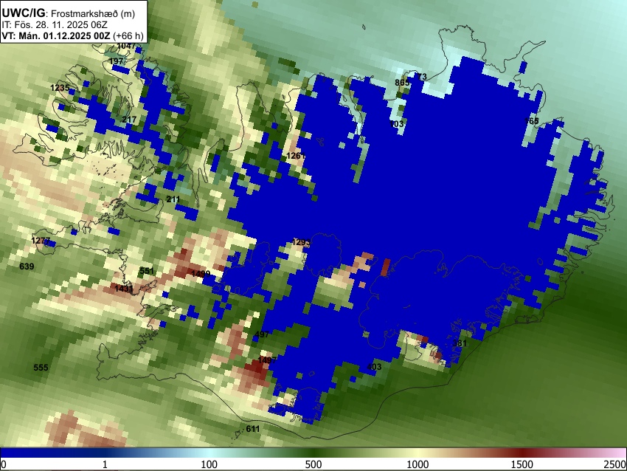627x471 pixels.
Task: Click the 'UWC/IG: Frostmarkshæð (m)' title text
Action: 69,13
